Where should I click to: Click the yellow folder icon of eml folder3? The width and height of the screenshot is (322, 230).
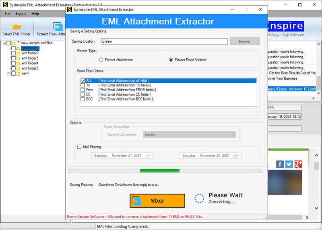19,58
